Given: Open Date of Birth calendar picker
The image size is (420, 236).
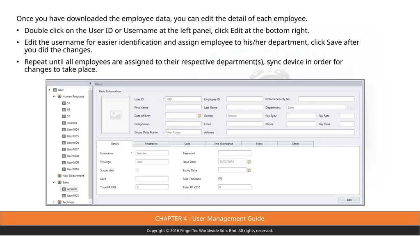Looking at the screenshot, I should [200, 116].
